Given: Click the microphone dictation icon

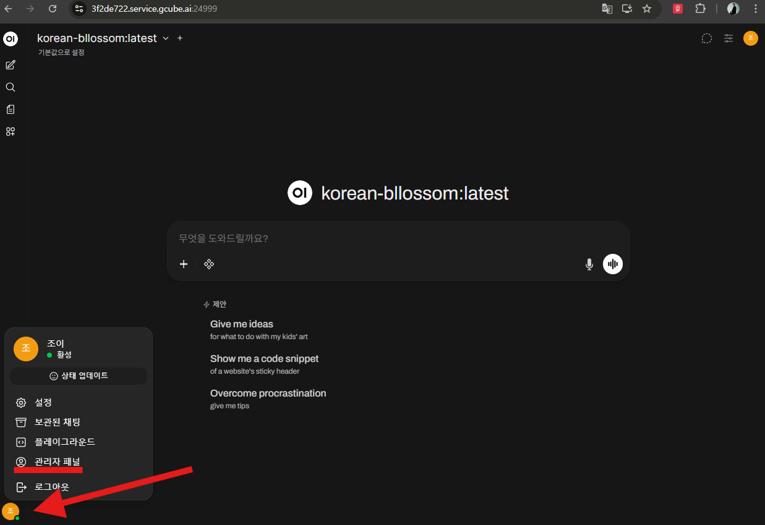Looking at the screenshot, I should (x=589, y=264).
